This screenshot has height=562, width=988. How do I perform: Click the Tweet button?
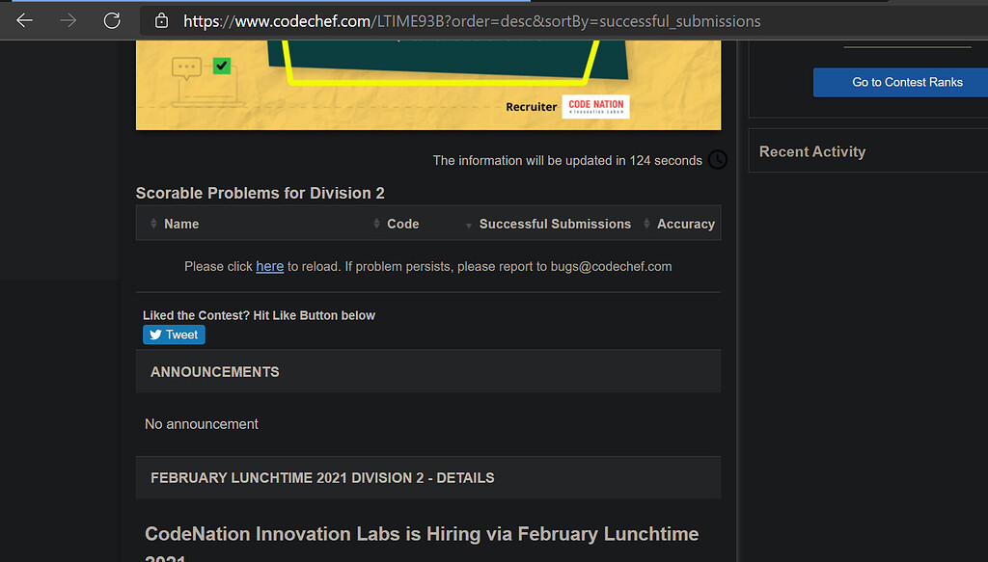[174, 334]
